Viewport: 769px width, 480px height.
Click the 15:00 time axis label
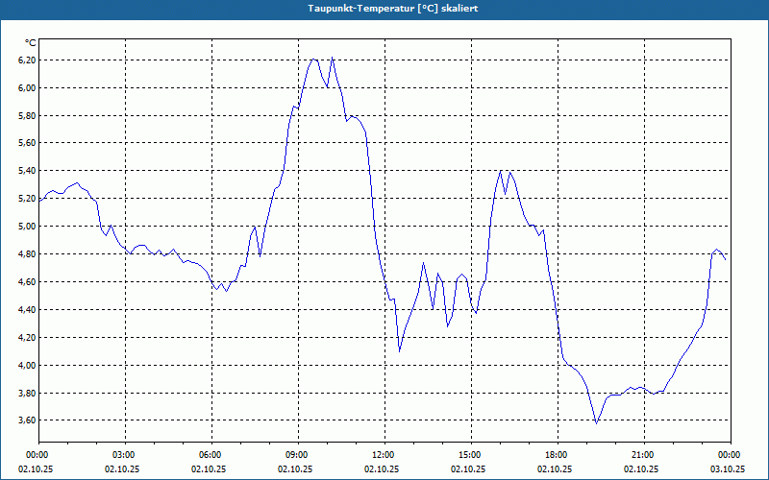click(471, 455)
